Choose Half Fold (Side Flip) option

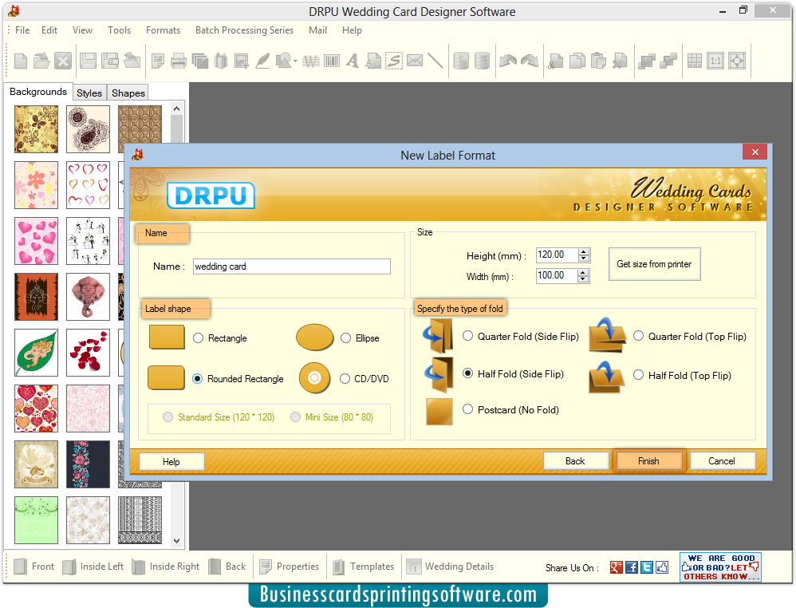(467, 373)
